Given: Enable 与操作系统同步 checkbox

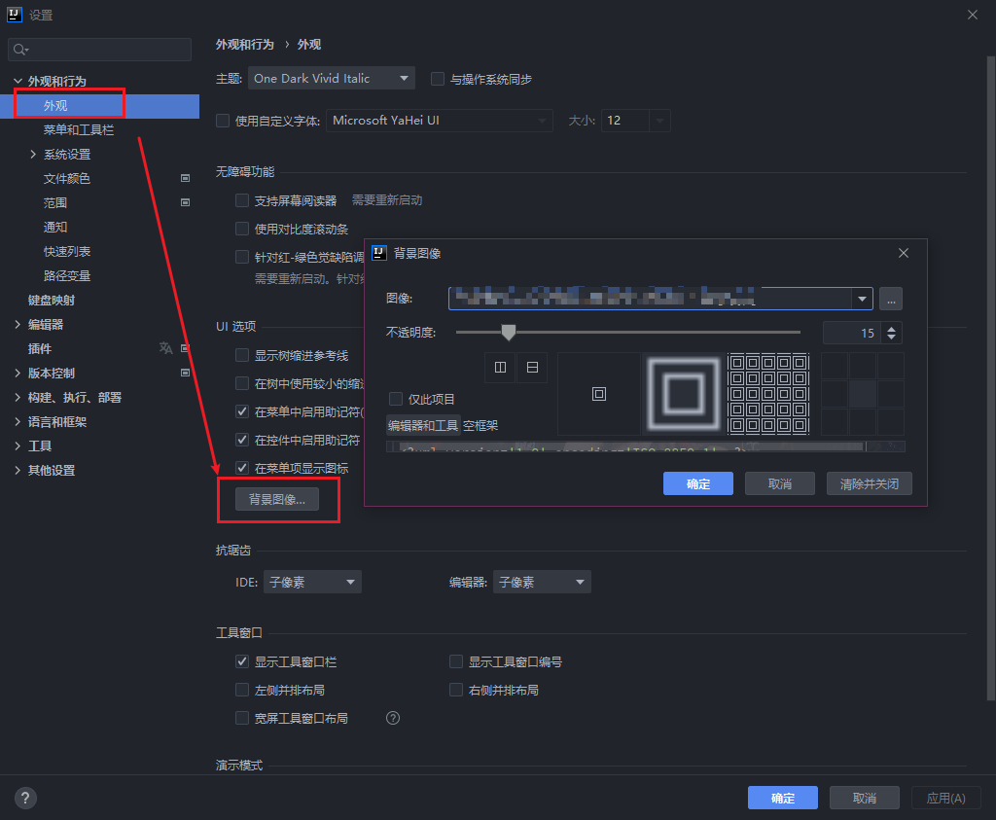Looking at the screenshot, I should pos(437,79).
